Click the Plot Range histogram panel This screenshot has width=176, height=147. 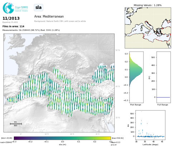coord(136,77)
